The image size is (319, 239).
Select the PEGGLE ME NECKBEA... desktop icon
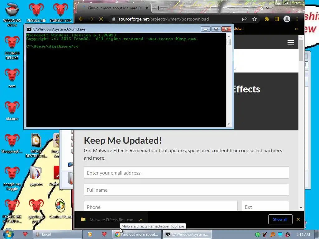click(12, 211)
